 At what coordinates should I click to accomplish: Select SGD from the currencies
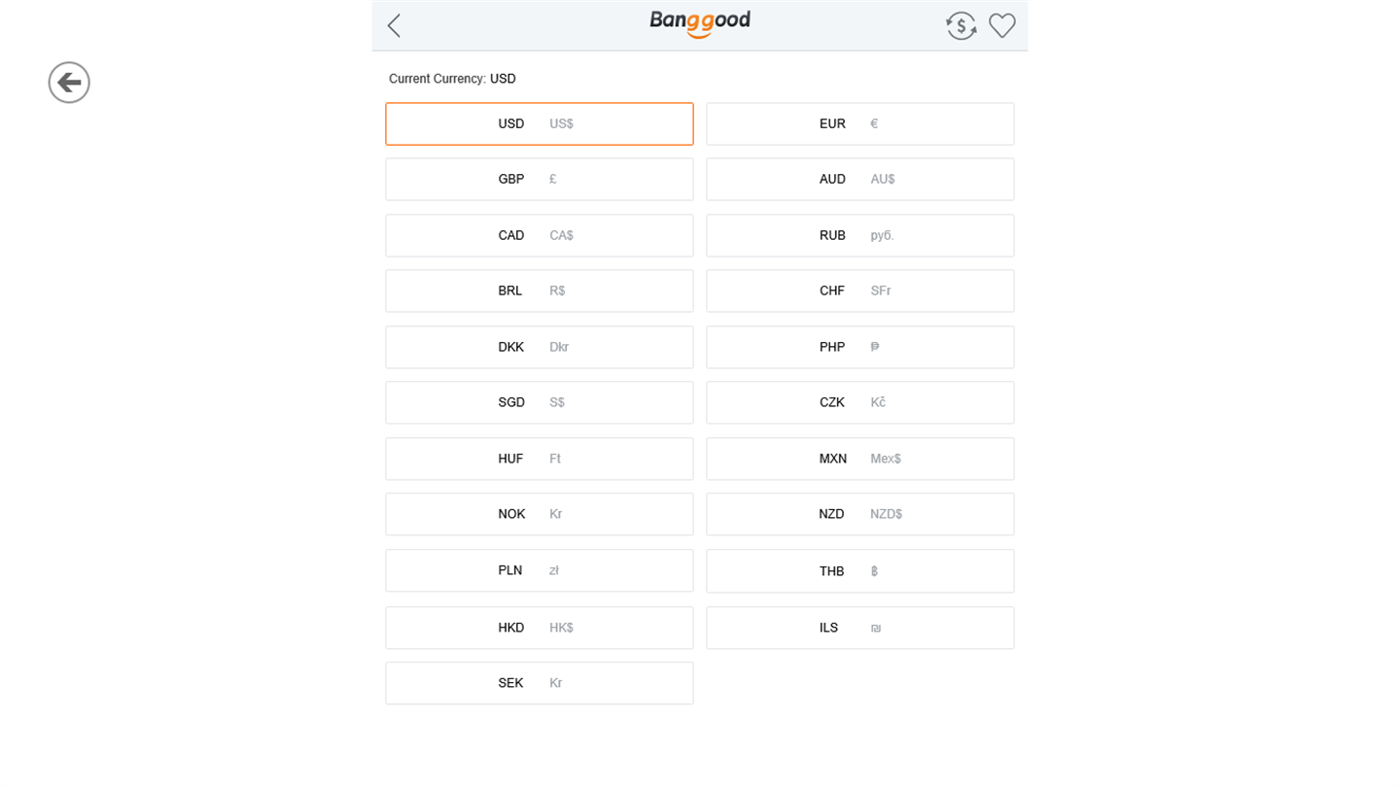point(539,403)
